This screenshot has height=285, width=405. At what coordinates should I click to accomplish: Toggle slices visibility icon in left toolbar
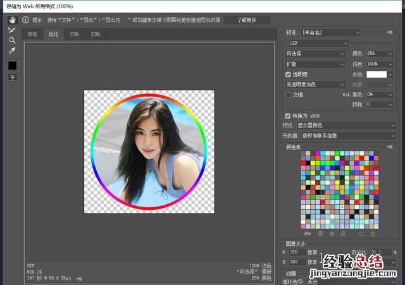(x=12, y=77)
